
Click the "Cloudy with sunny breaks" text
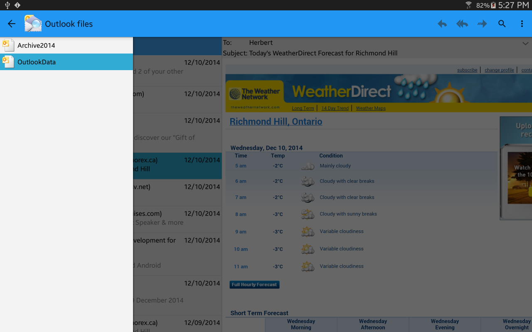click(x=348, y=214)
